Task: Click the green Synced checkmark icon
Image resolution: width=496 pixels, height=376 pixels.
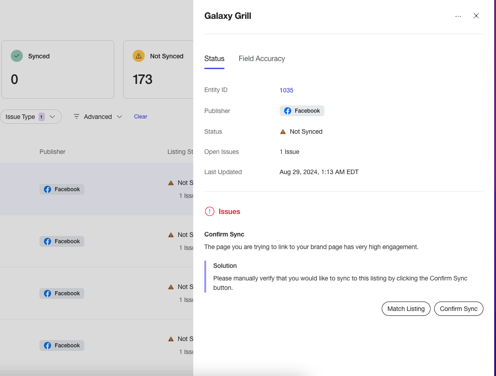Action: (17, 56)
